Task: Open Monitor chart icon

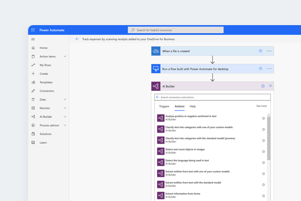Action: pos(33,108)
